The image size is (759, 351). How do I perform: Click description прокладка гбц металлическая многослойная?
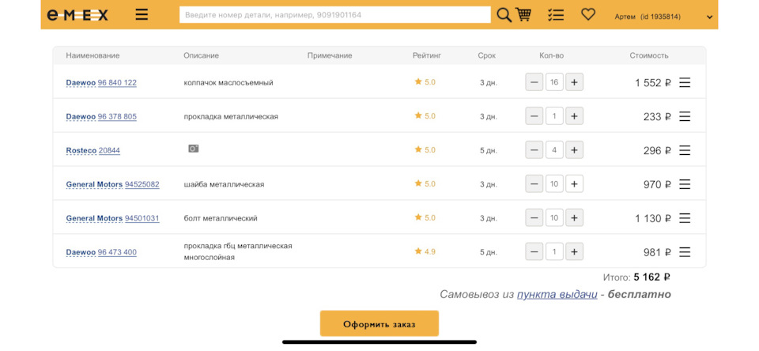click(238, 251)
